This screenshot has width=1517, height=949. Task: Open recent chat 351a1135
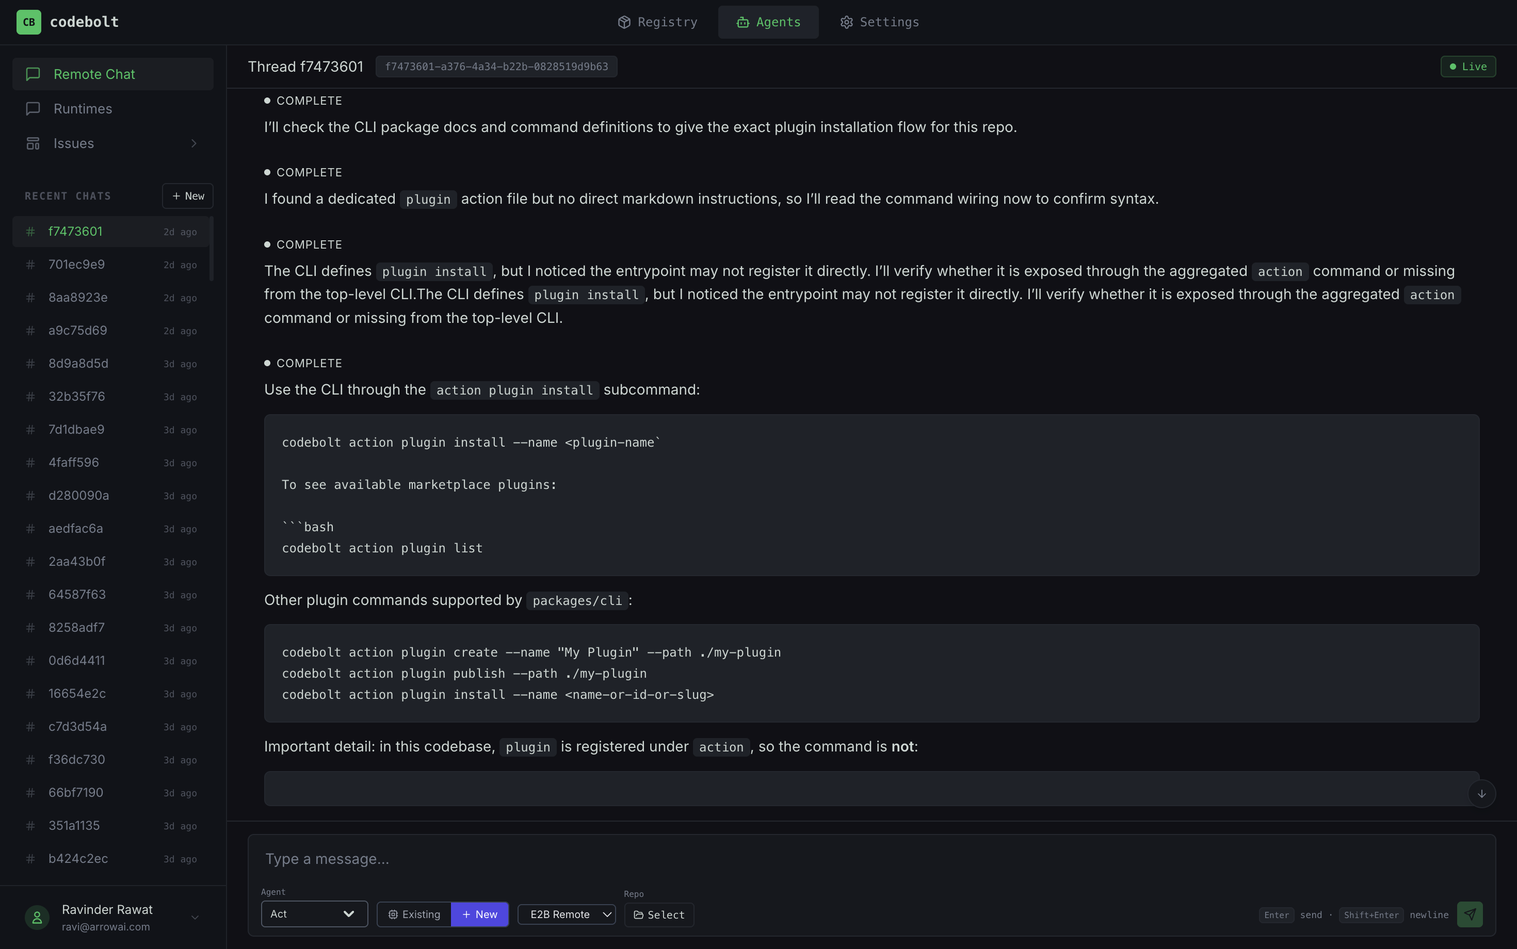[110, 825]
